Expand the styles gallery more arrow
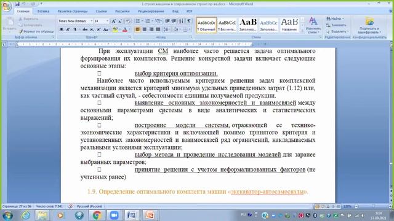 [302, 31]
